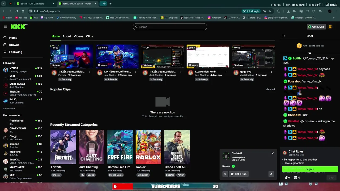Viewport: 340px width, 191px height.
Task: Open the Fortnite stream video thumbnail
Action: click(72, 57)
